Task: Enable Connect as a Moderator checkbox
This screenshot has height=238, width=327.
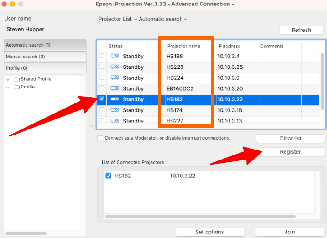Action: (x=100, y=138)
